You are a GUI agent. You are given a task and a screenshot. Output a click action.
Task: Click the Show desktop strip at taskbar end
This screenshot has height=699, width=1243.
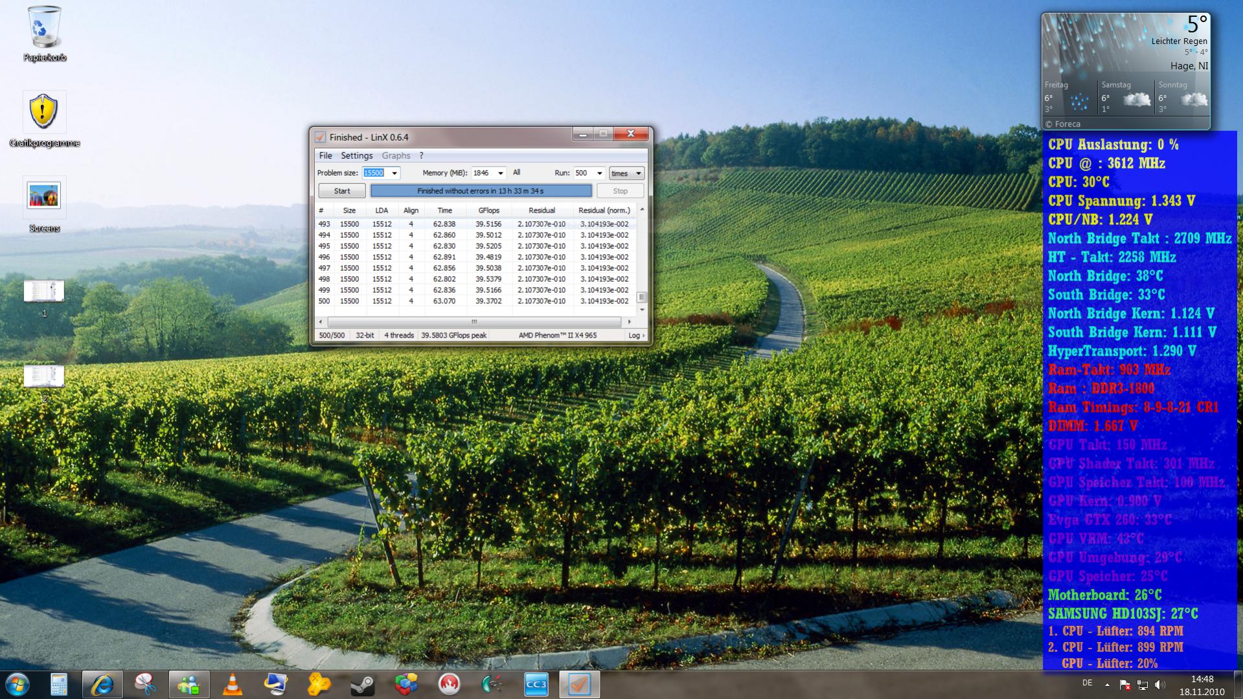1238,685
